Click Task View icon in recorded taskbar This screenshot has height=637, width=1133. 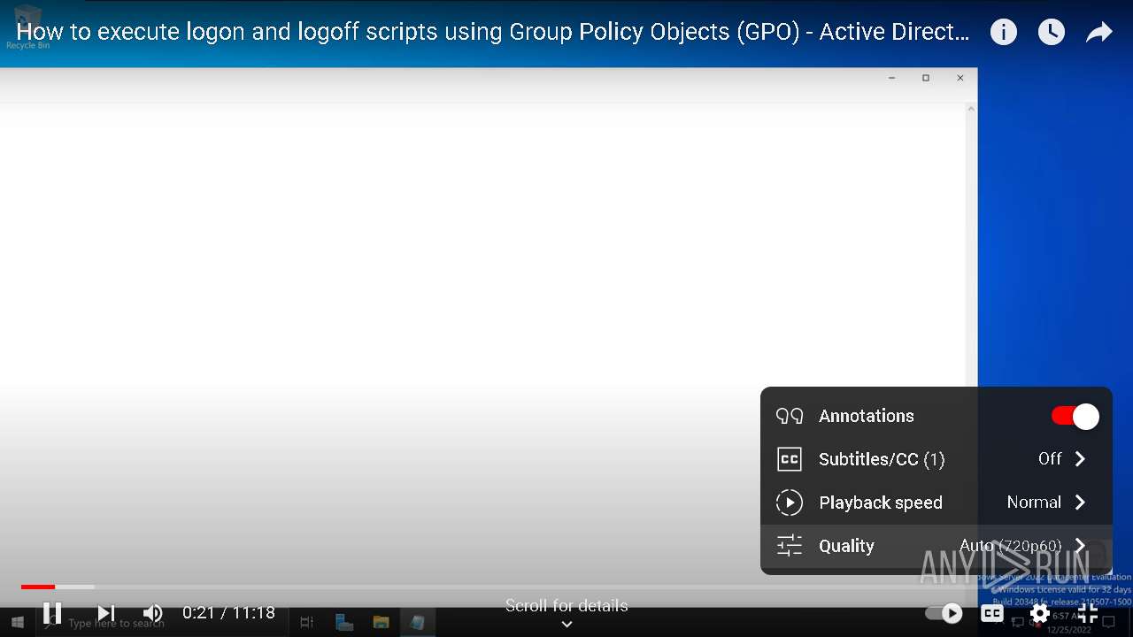[307, 623]
